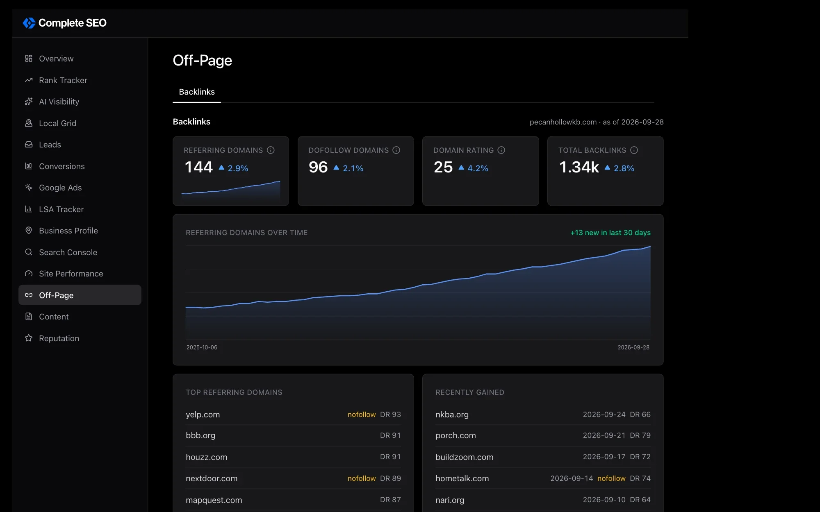
Task: Click nari.org in Recently Gained
Action: [543, 500]
